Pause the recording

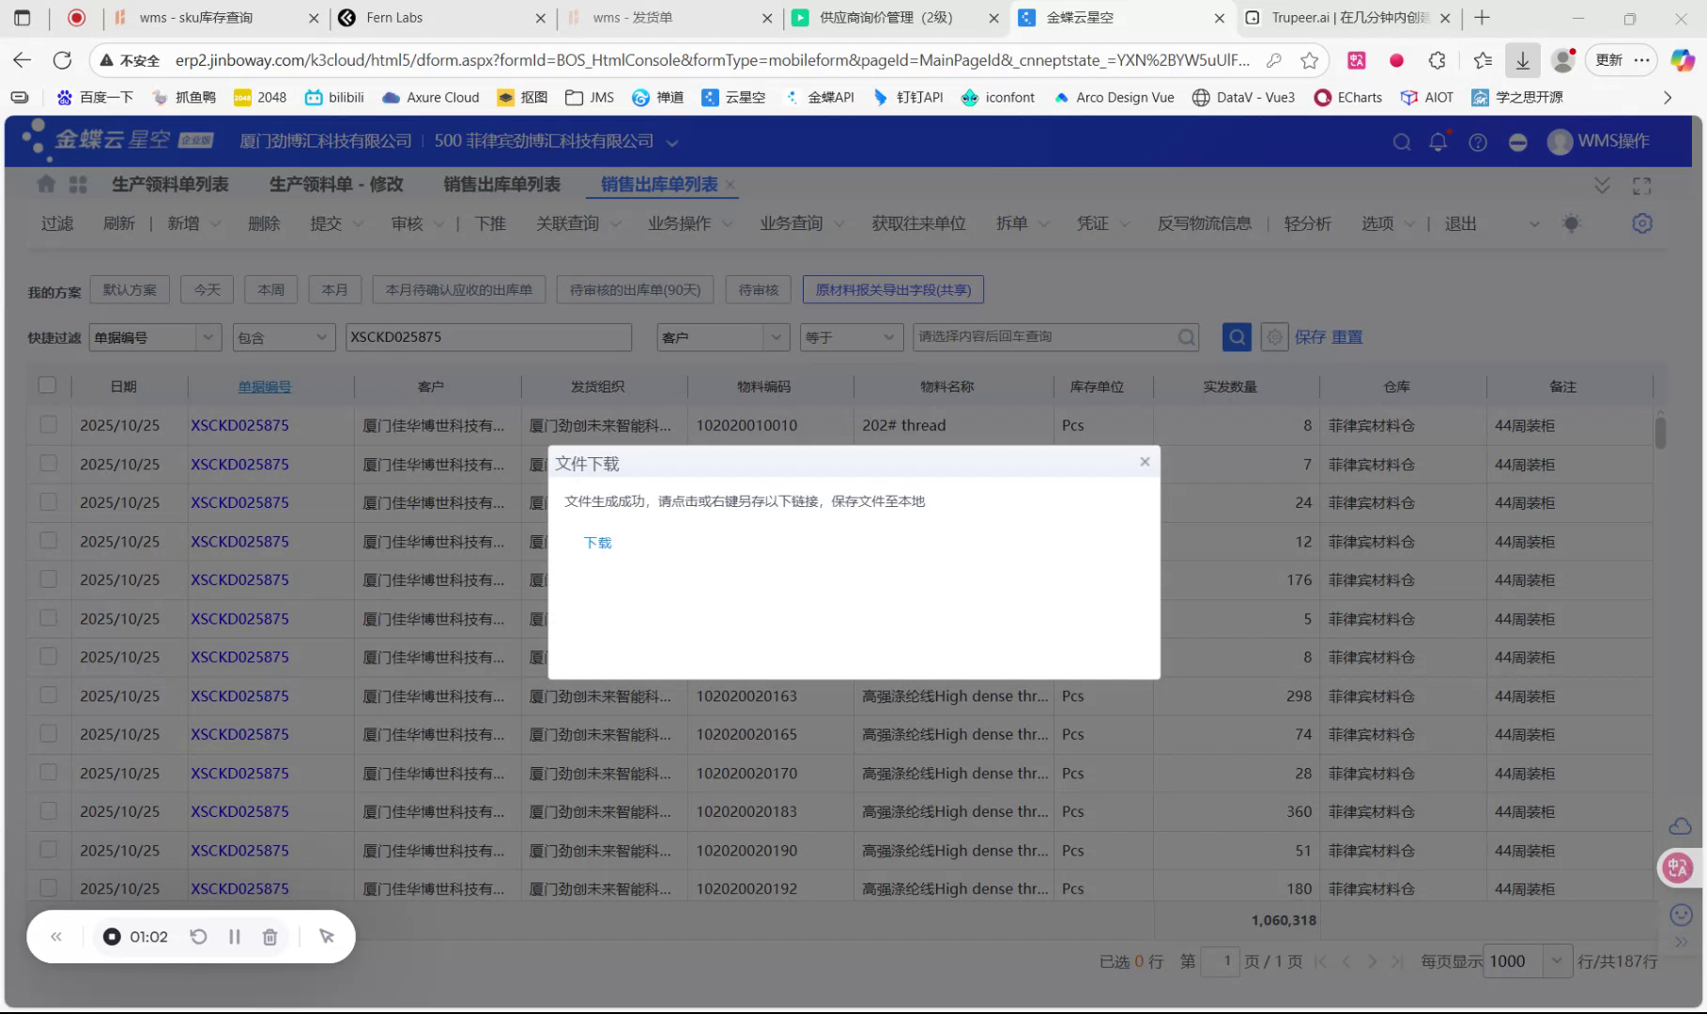[x=234, y=936]
